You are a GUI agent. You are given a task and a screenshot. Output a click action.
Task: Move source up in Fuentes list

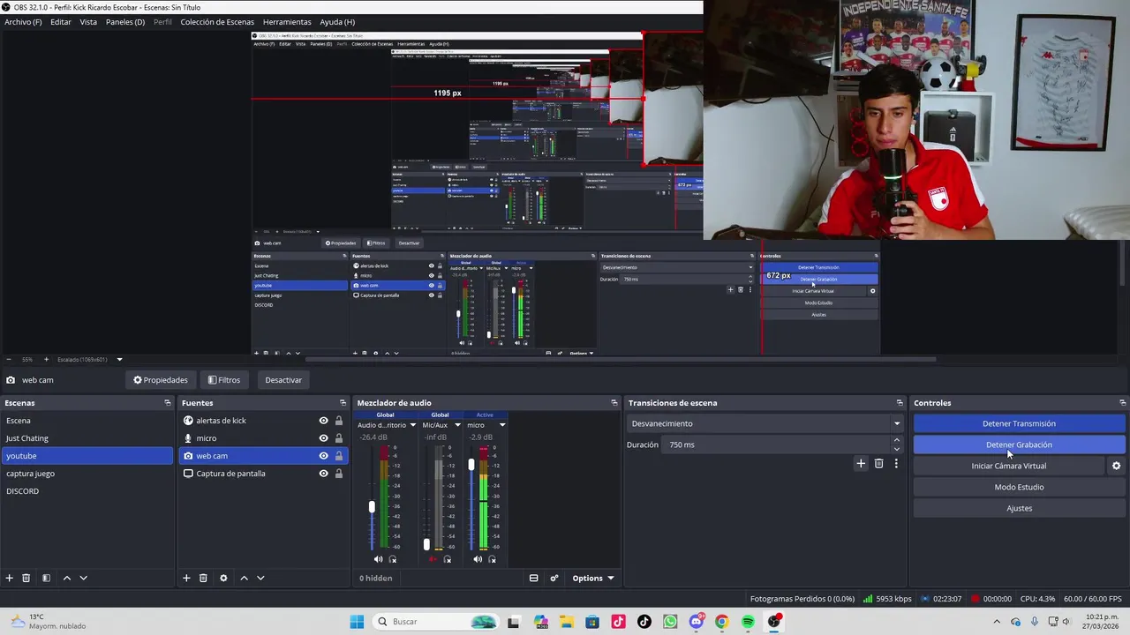[x=244, y=578]
